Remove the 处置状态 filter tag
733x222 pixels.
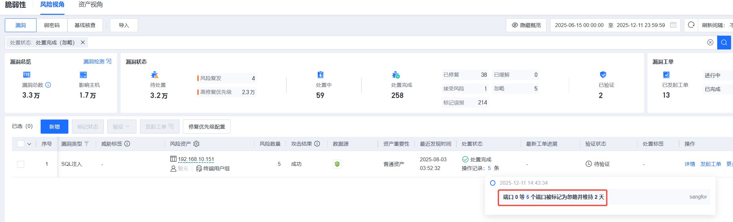tap(83, 42)
